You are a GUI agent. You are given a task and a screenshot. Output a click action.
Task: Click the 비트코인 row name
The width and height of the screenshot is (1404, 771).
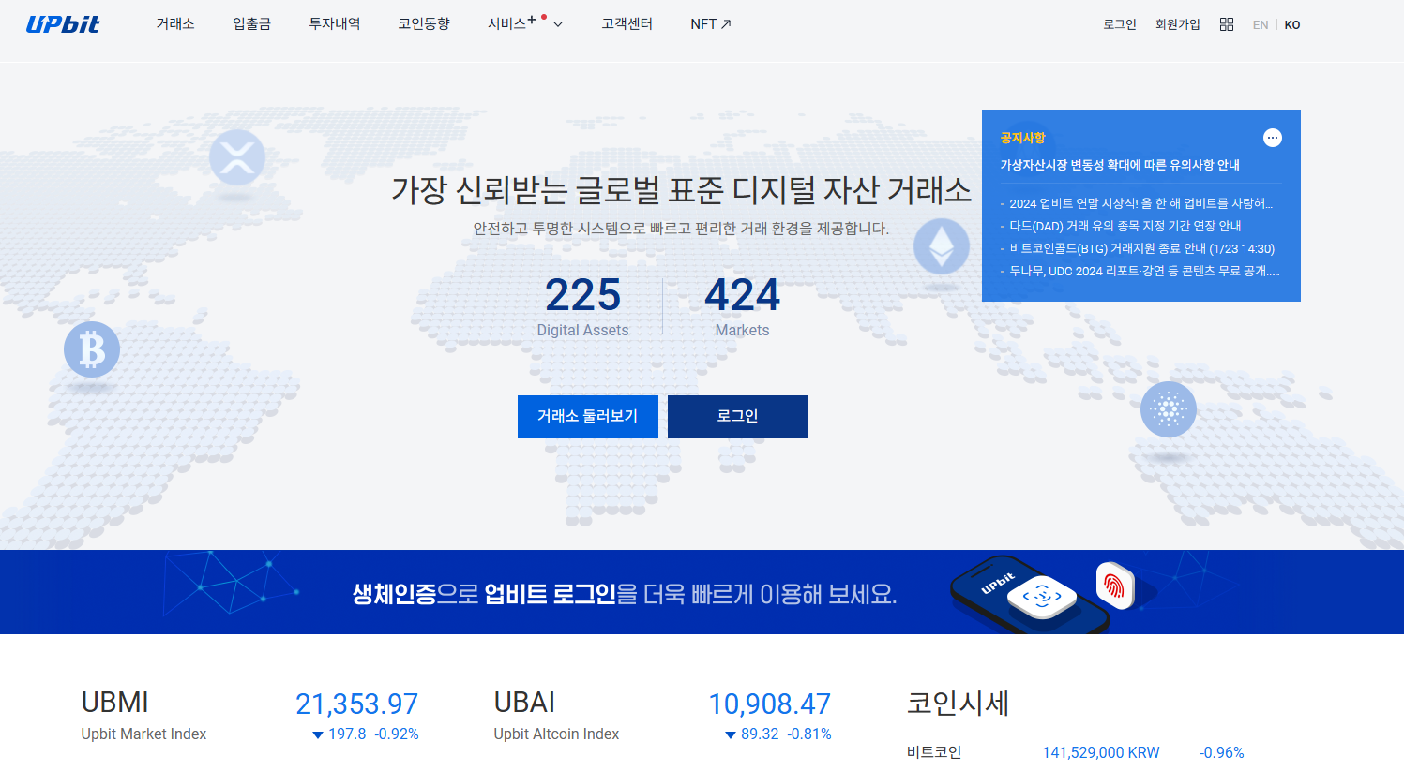click(934, 752)
